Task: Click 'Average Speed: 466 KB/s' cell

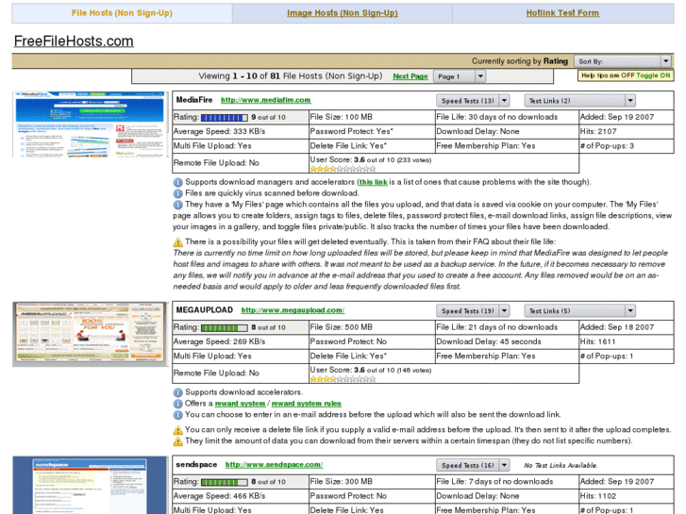Action: point(241,496)
